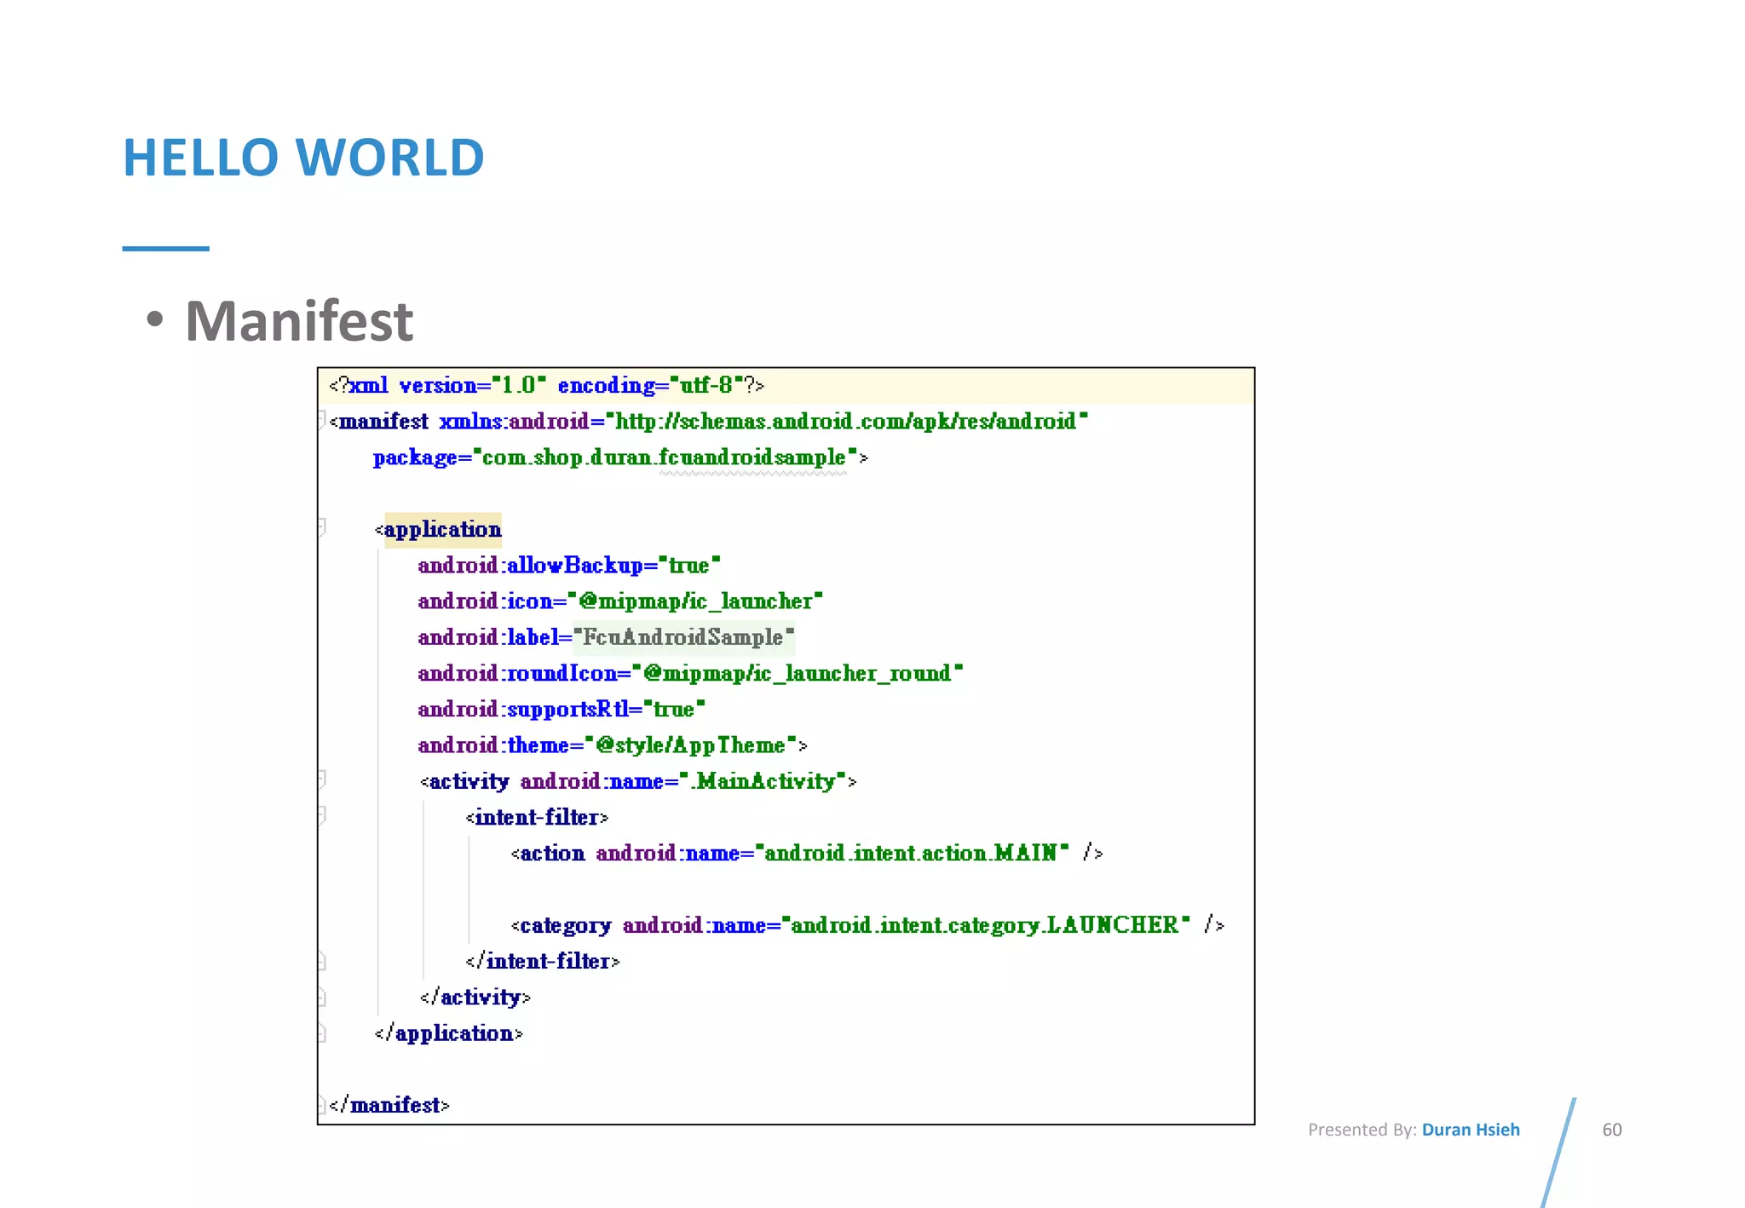The height and width of the screenshot is (1208, 1745).
Task: Click the android.intent.action.MAIN value
Action: [x=911, y=854]
